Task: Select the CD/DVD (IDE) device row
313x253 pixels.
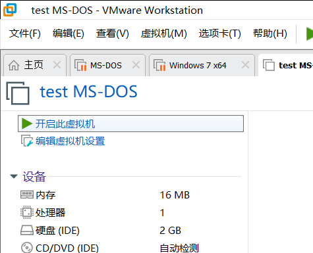Action: (130, 248)
